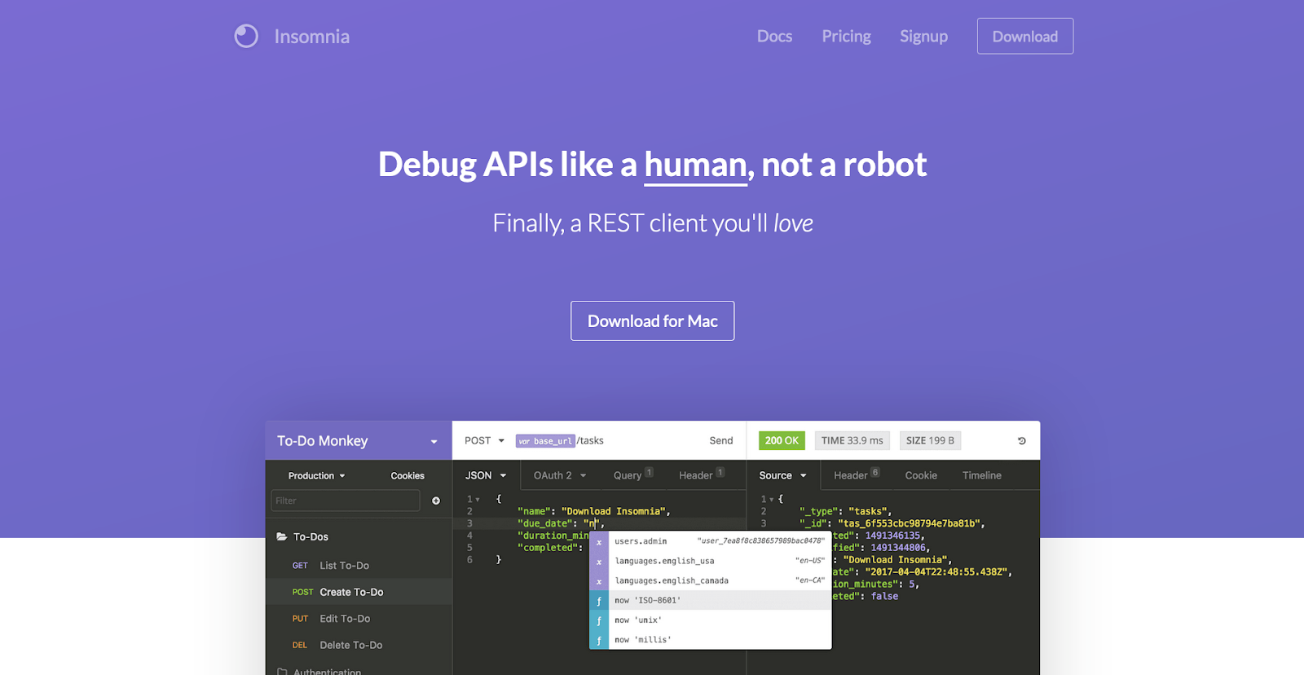Select the Delete To-Do request
This screenshot has height=675, width=1304.
pyautogui.click(x=359, y=645)
